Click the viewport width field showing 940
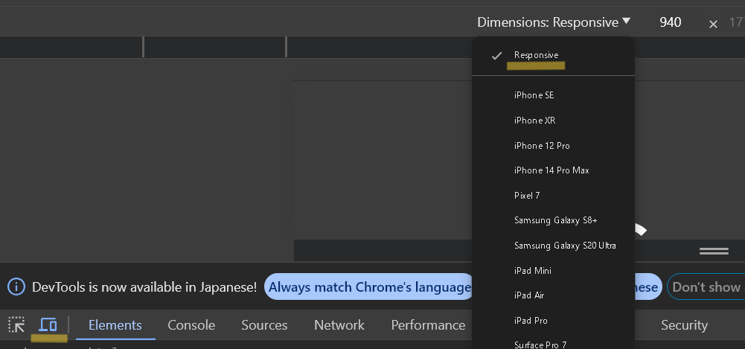Viewport: 745px width, 349px height. pos(671,22)
